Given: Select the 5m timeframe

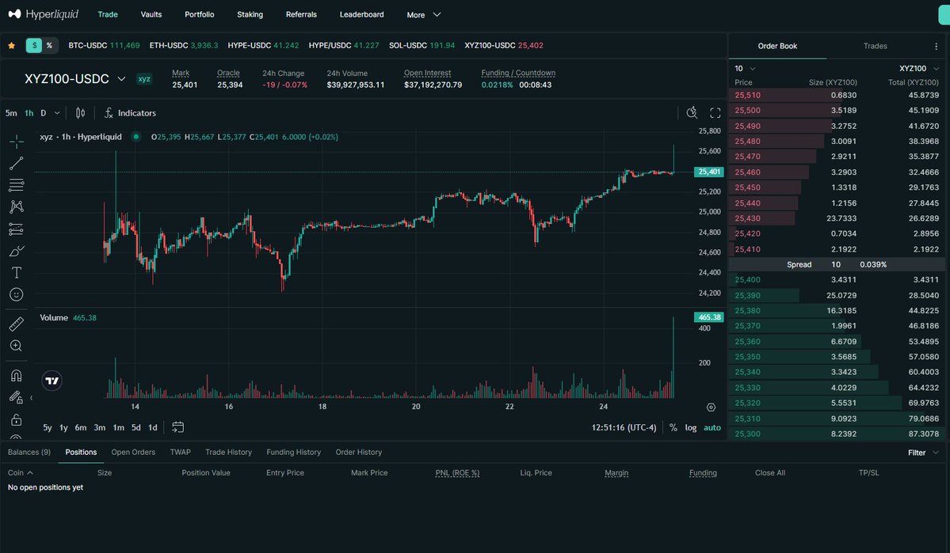Looking at the screenshot, I should 11,113.
